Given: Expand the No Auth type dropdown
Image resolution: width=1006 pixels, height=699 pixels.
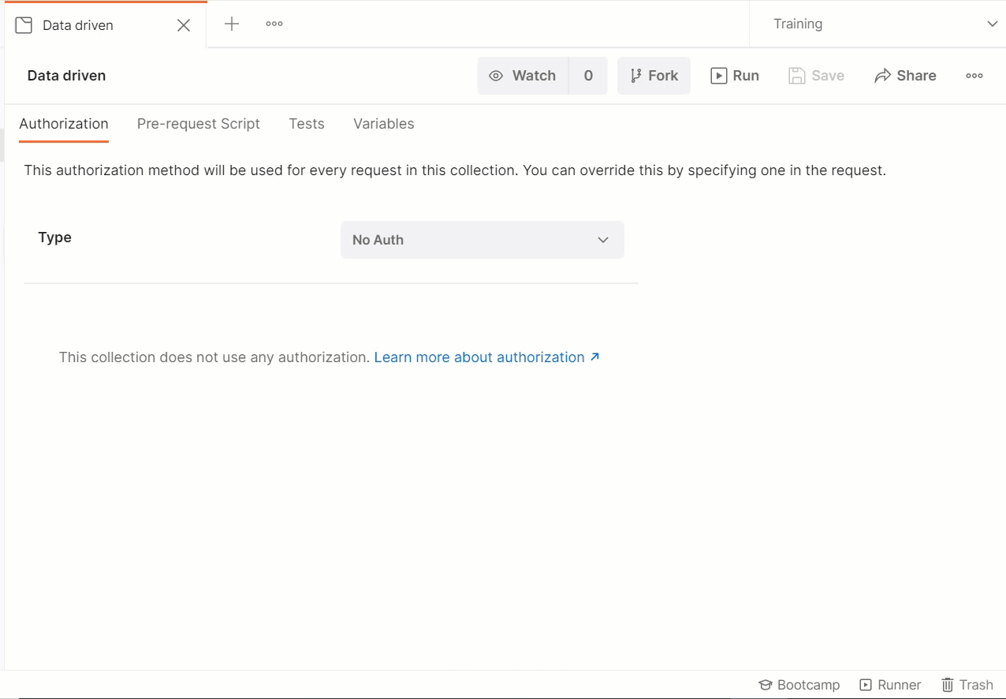Looking at the screenshot, I should tap(482, 240).
